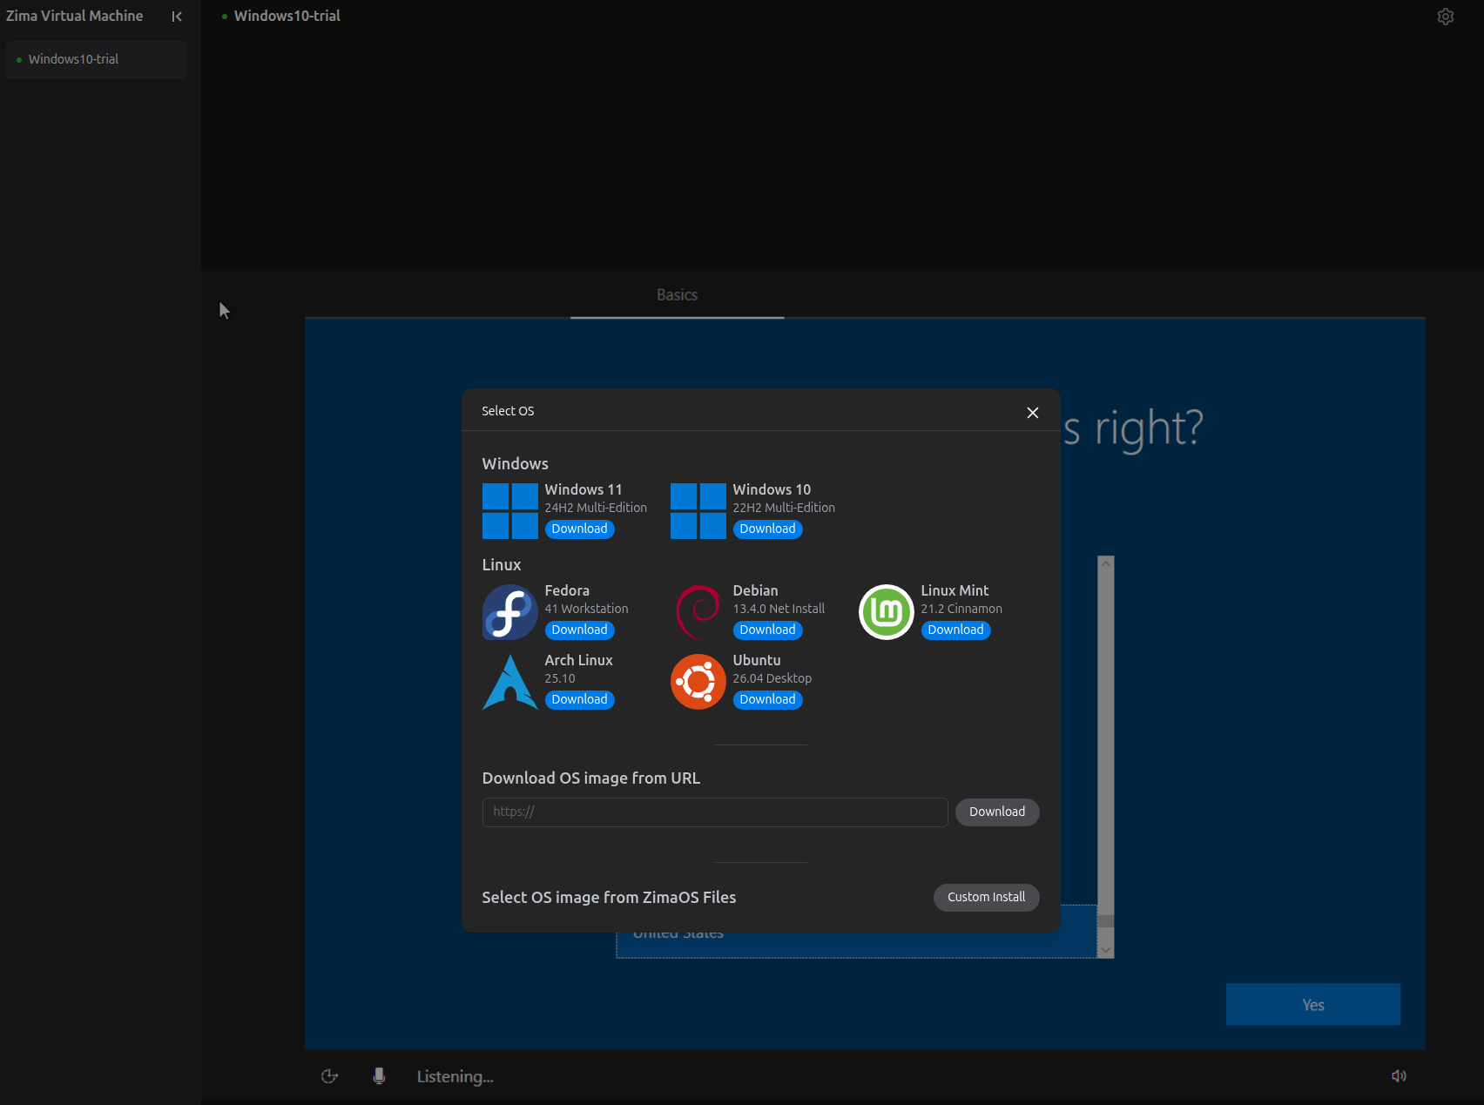Click the Windows 10 logo icon
Viewport: 1484px width, 1105px height.
tap(698, 511)
